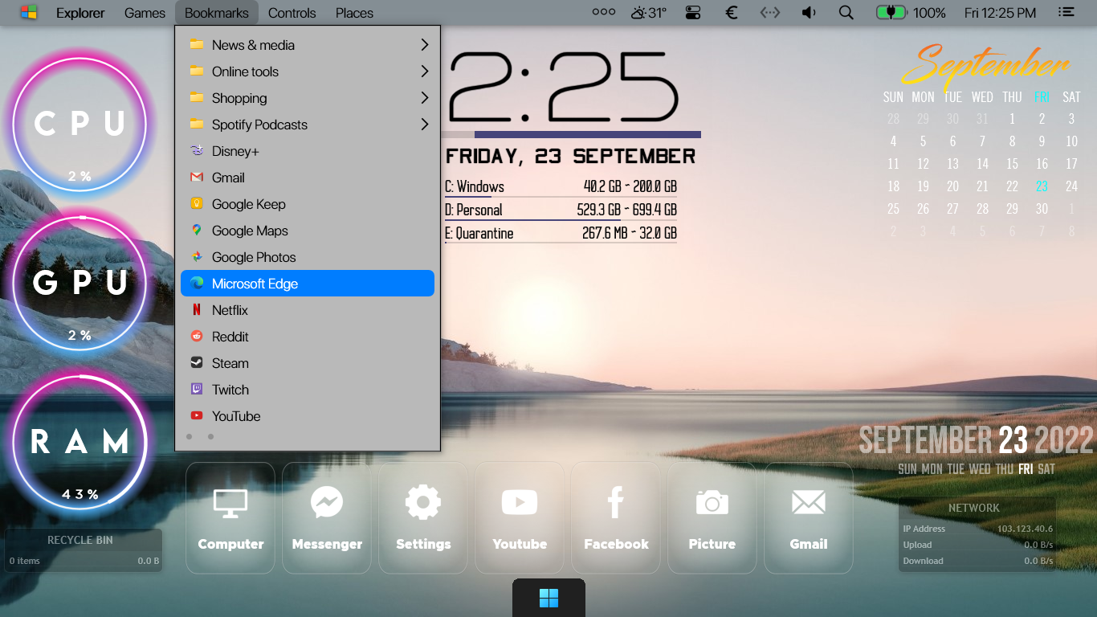Open the Windows logo in top bar
This screenshot has height=617, width=1097.
(x=29, y=13)
